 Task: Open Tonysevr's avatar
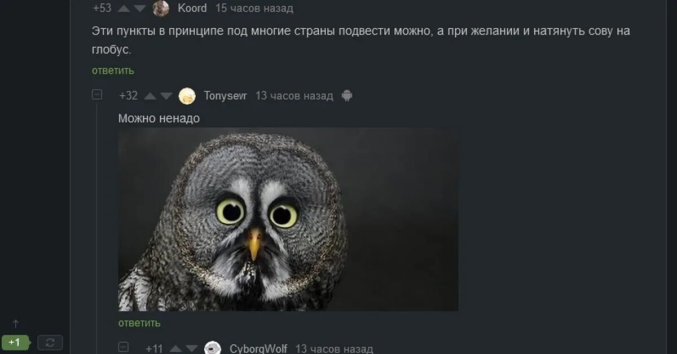[187, 96]
